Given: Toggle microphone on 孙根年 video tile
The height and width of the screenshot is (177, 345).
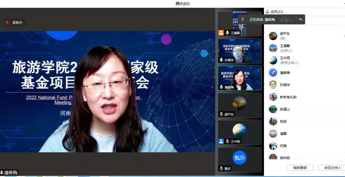Looking at the screenshot, I should click(x=221, y=60).
